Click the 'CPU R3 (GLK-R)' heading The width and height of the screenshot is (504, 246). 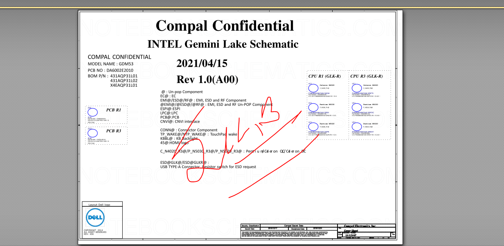[367, 76]
